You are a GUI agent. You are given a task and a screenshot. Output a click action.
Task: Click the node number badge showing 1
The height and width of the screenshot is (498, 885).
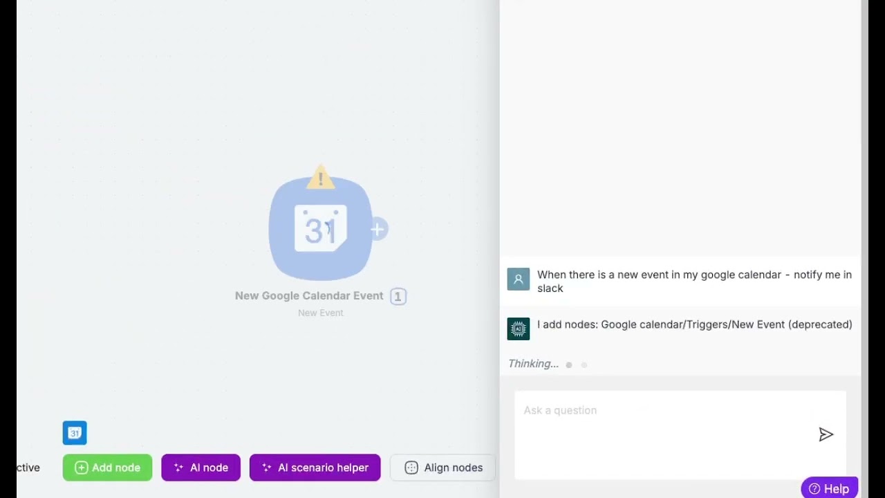(x=398, y=297)
